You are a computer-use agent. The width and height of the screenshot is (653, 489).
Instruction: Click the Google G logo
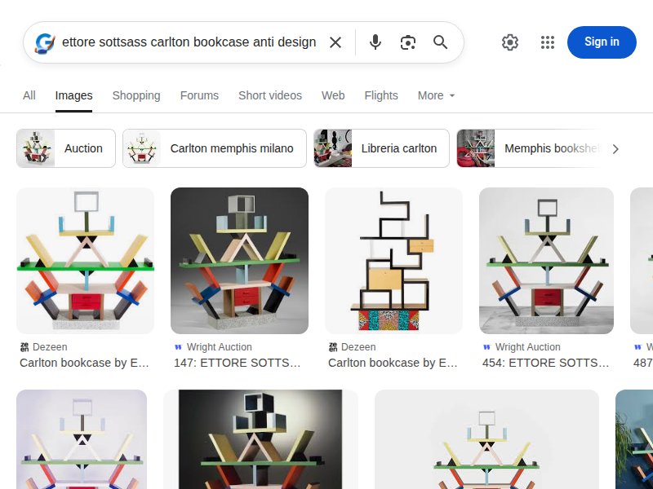point(44,42)
